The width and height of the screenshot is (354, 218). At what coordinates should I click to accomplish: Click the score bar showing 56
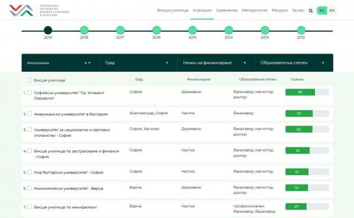point(307,150)
